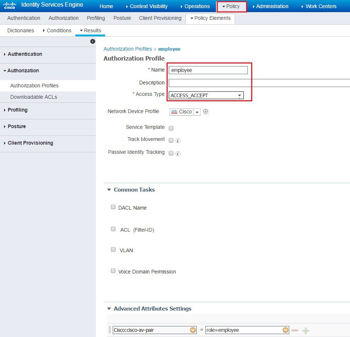Collapse the Common Tasks section
This screenshot has width=350, height=337.
[109, 190]
